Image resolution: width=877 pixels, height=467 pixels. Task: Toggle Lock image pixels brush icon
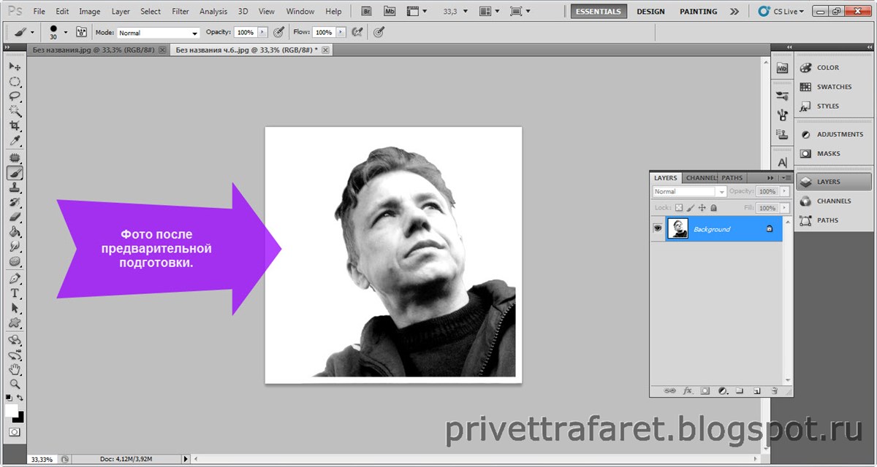[x=690, y=208]
